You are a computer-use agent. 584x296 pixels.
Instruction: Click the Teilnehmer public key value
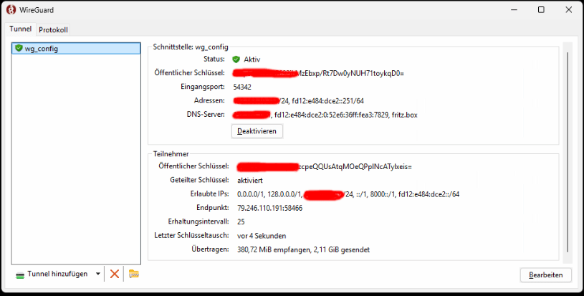(x=325, y=167)
